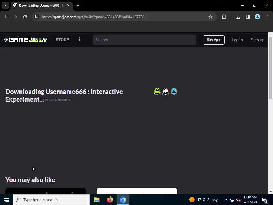Show hidden system tray icons
Viewport: 273px width, 205px height.
[x=226, y=200]
